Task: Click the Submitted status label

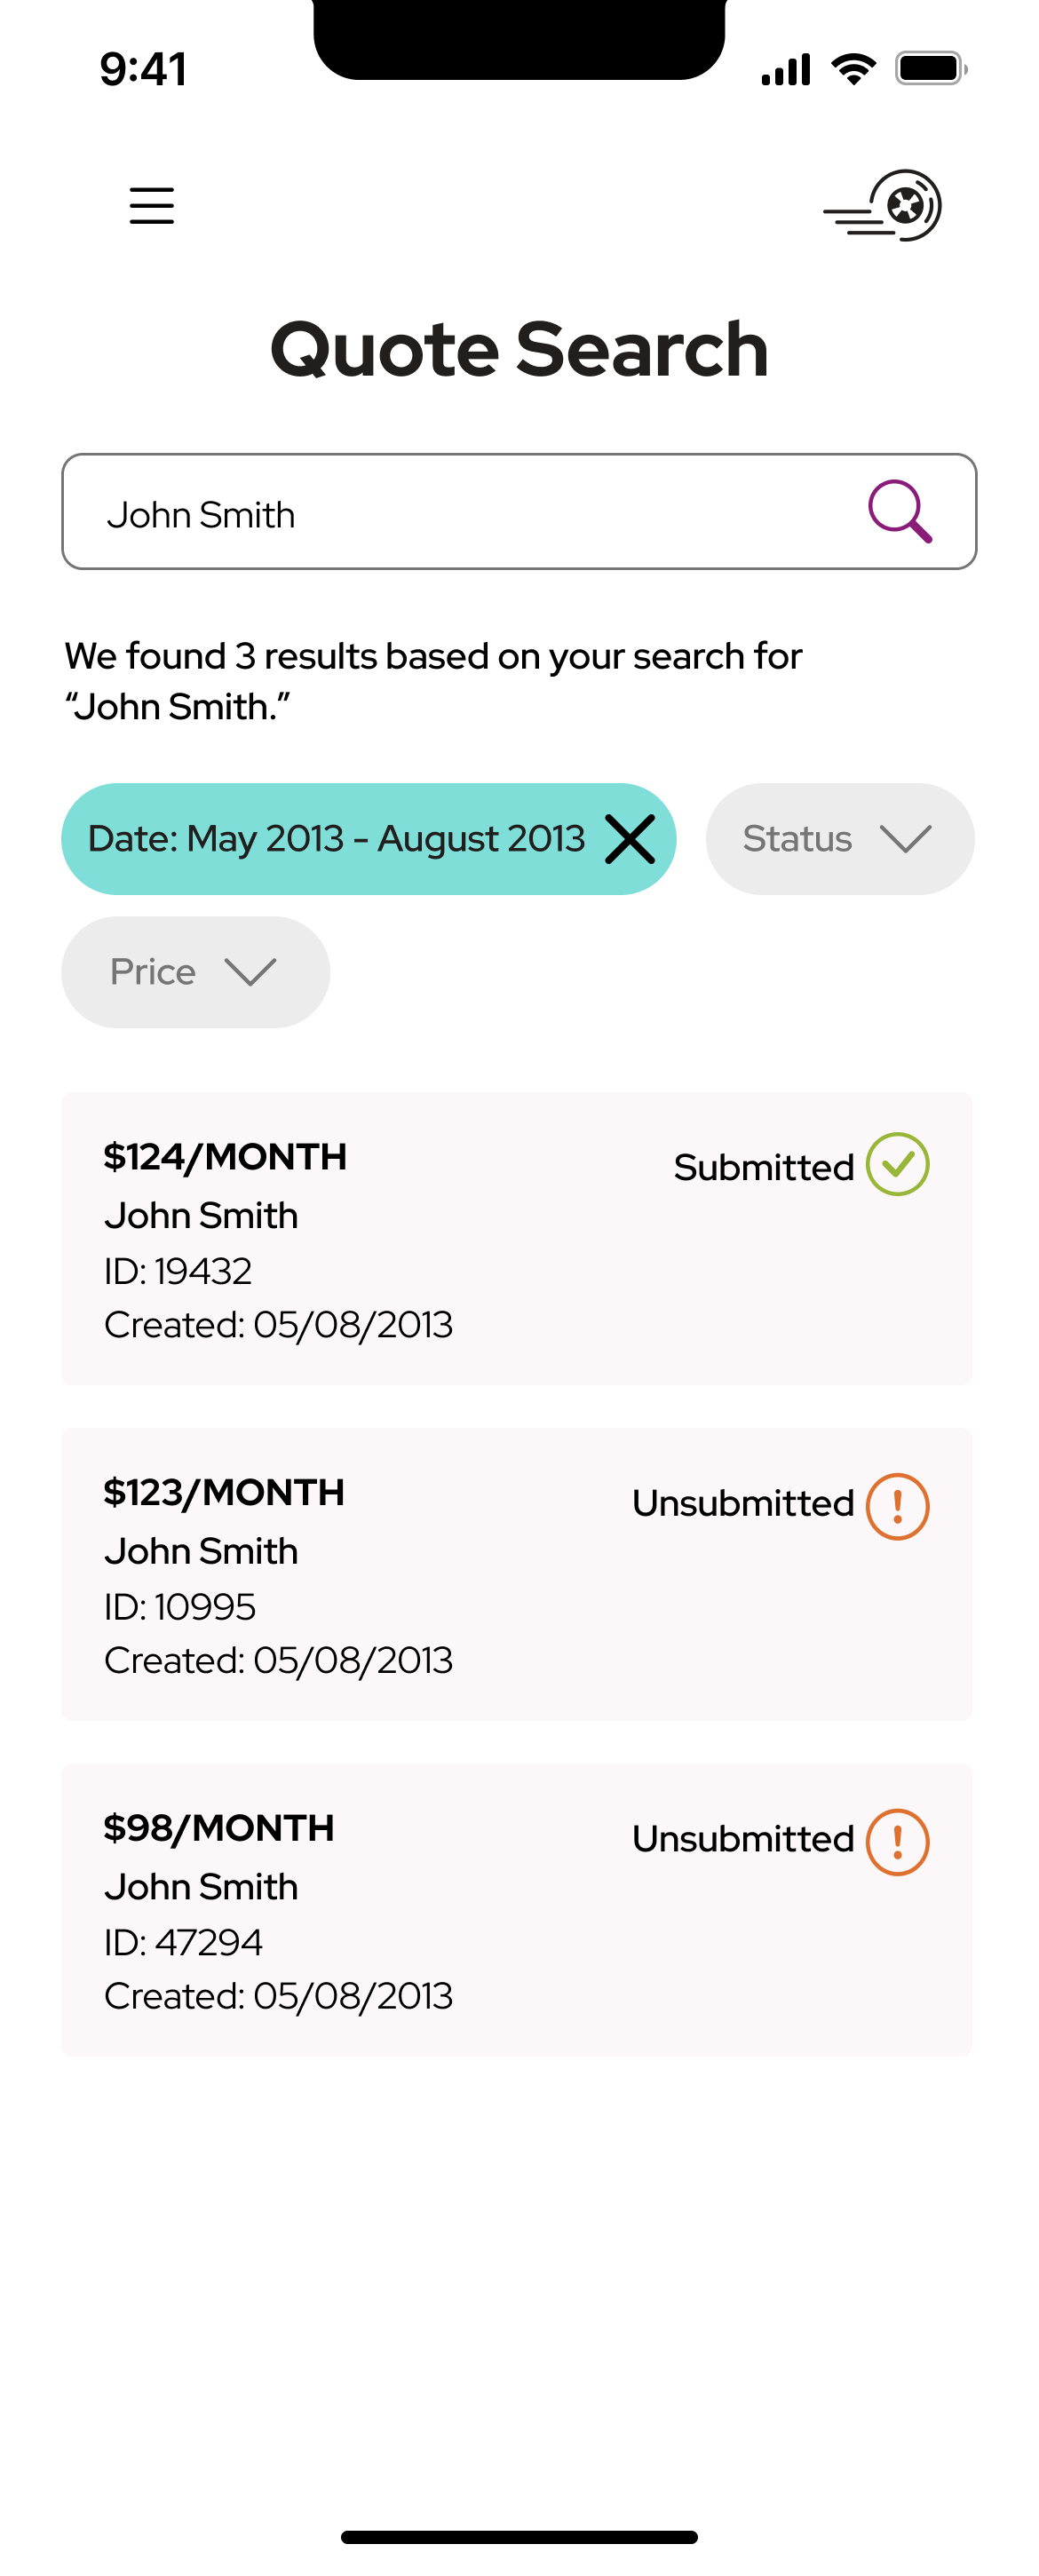Action: tap(764, 1167)
